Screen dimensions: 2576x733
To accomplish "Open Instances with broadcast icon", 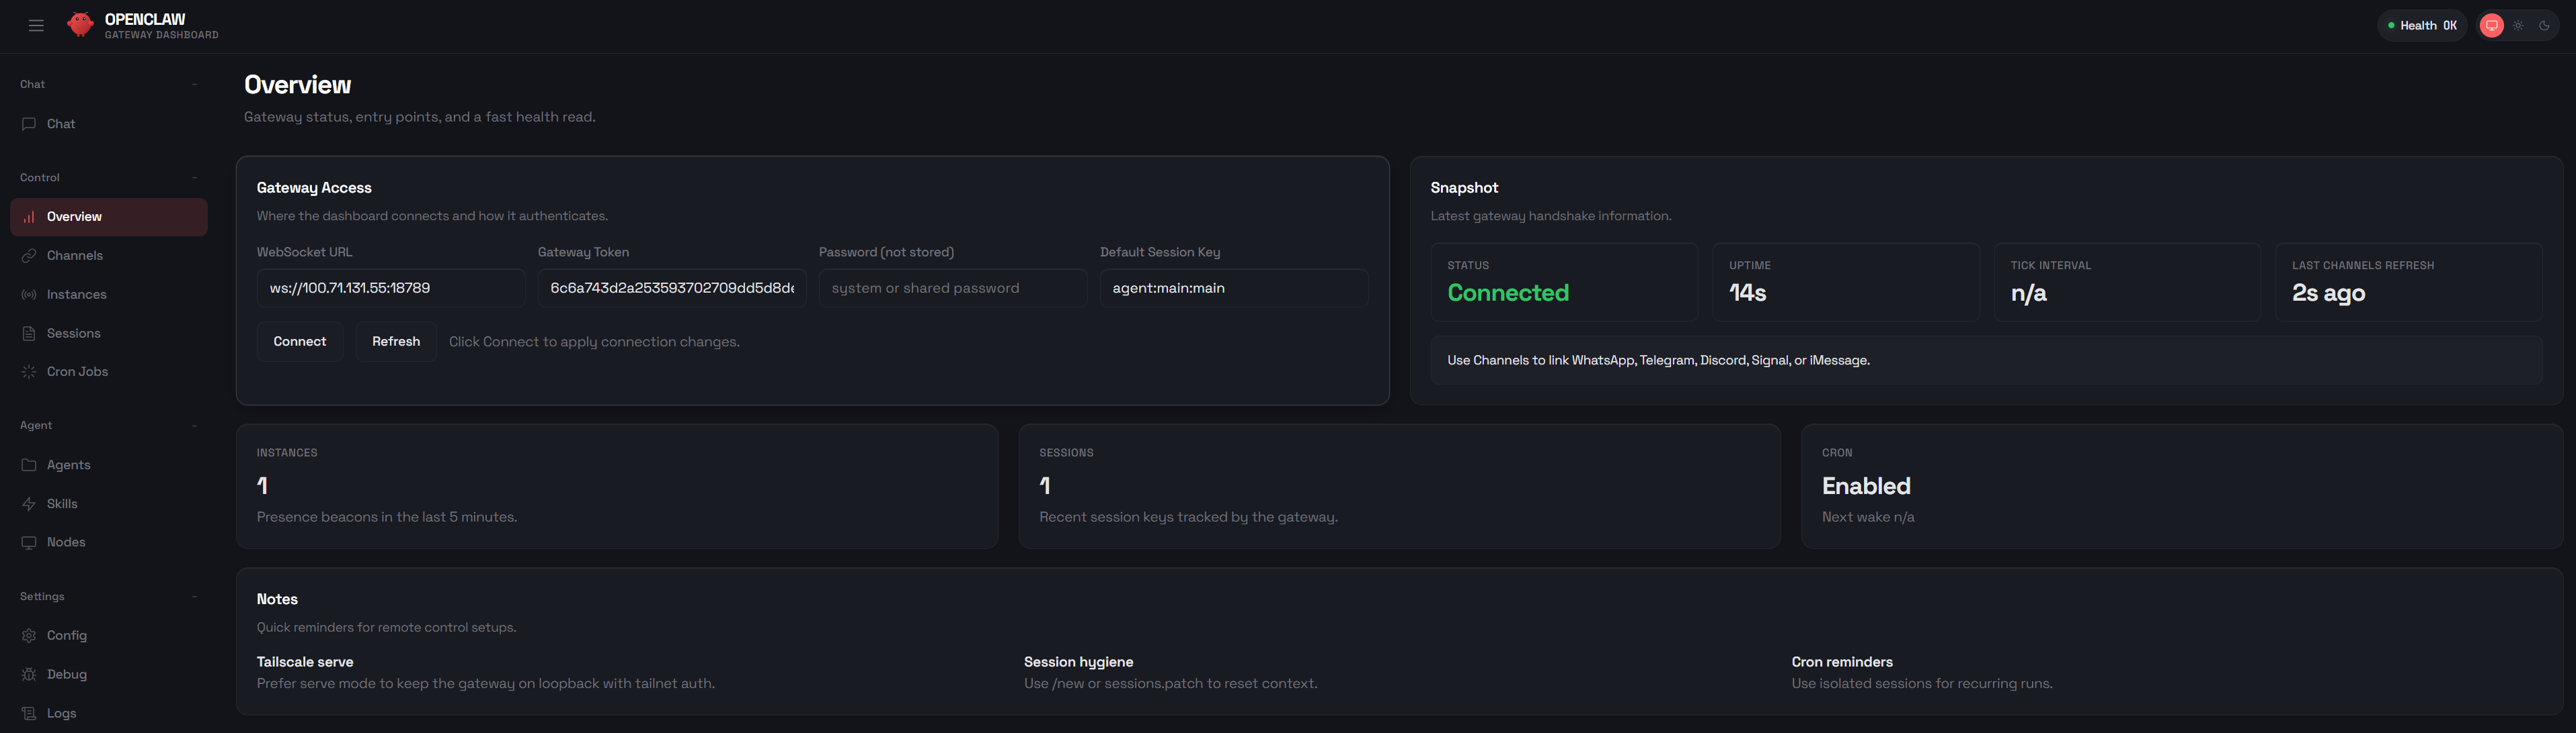I will 29,295.
